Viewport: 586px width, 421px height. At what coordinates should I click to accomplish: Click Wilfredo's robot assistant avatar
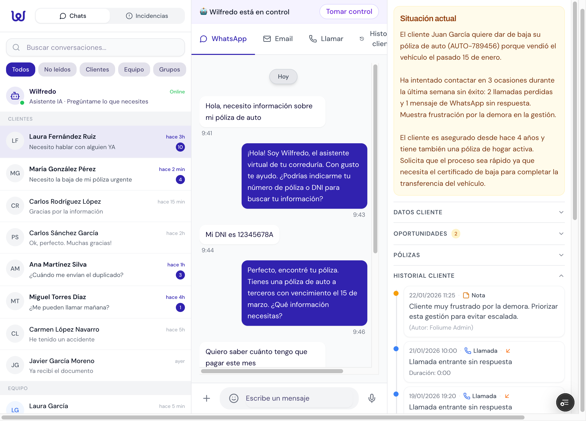click(x=15, y=96)
